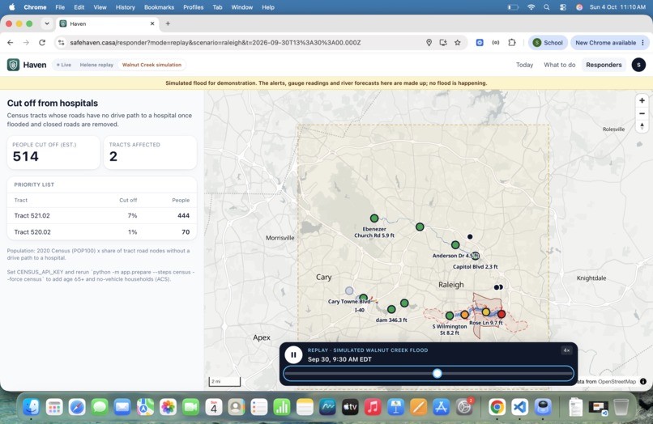The height and width of the screenshot is (424, 653).
Task: Click the S Wilmington St green gauge marker
Action: tap(450, 316)
